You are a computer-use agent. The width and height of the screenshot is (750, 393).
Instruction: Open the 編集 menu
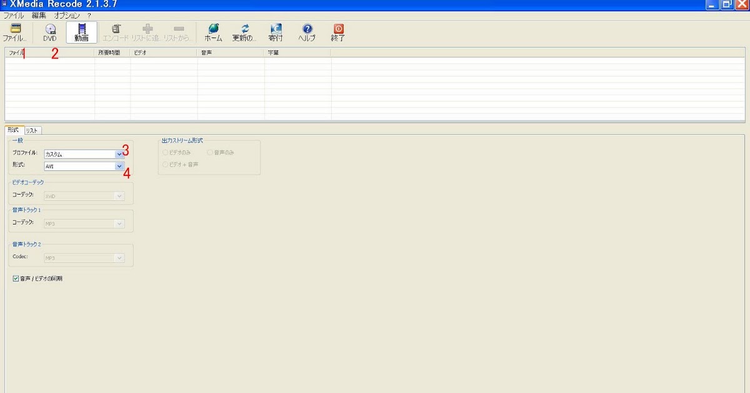pos(39,15)
